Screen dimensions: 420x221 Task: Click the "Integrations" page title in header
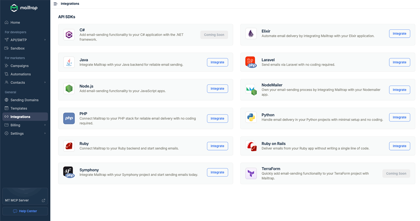(70, 4)
